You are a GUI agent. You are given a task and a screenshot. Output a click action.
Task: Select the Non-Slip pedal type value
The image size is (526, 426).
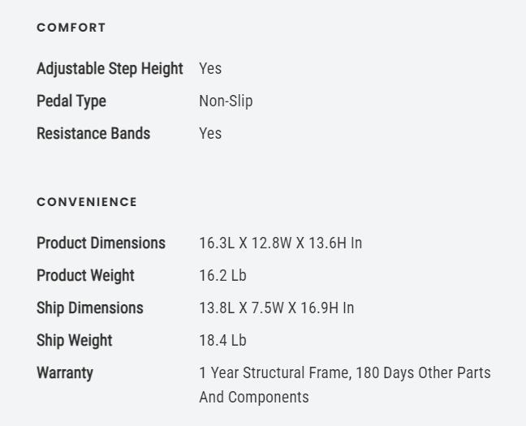(x=226, y=101)
